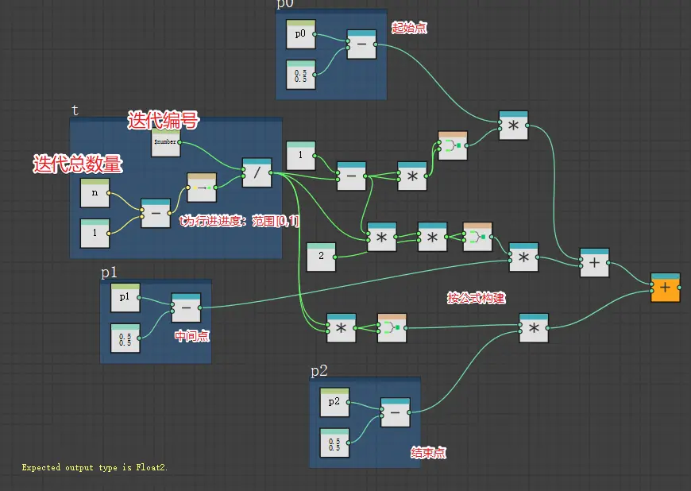Select the subtract node inside t frame
Viewport: 691px width, 491px height.
click(x=156, y=214)
